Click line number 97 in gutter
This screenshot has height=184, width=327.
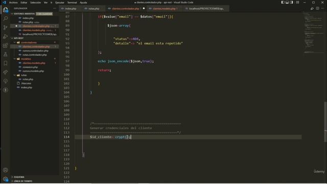point(67,61)
